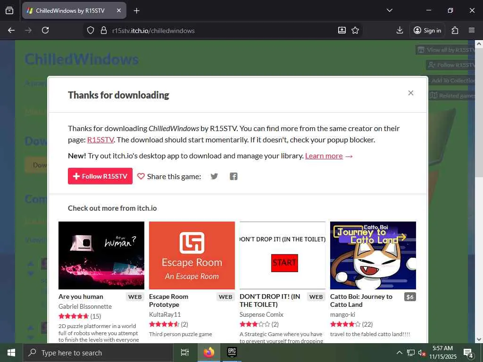Click the page vertical scrollbar thumb
Screen dimensions: 483x362
point(479,112)
